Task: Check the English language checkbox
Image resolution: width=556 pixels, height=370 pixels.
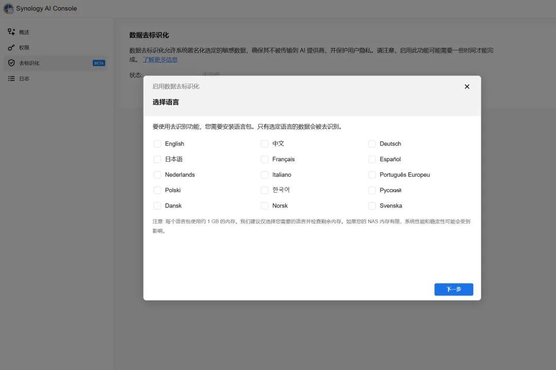Action: (x=158, y=144)
